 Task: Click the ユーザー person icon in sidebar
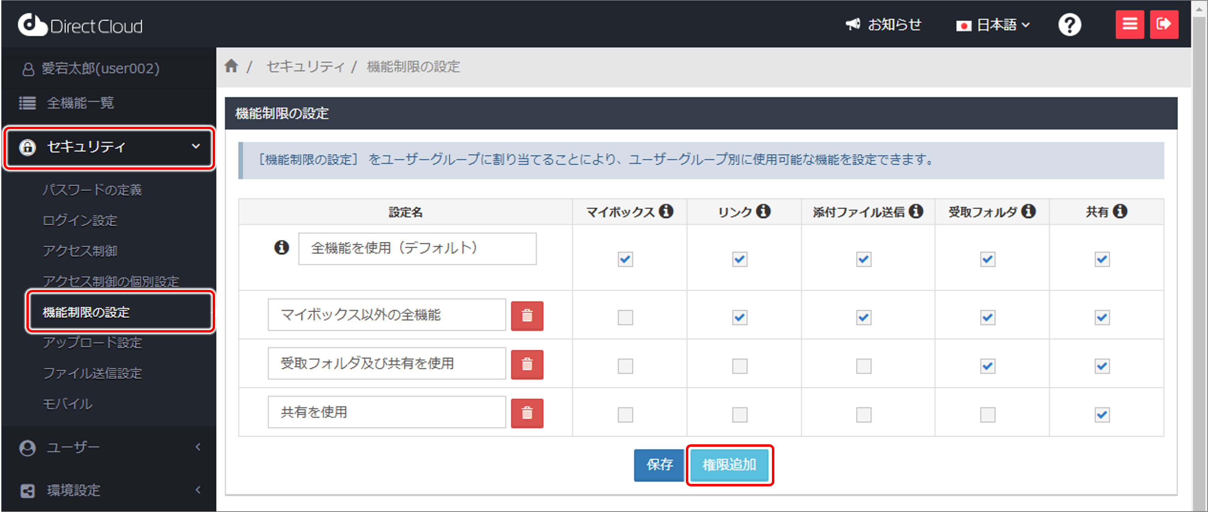(27, 448)
